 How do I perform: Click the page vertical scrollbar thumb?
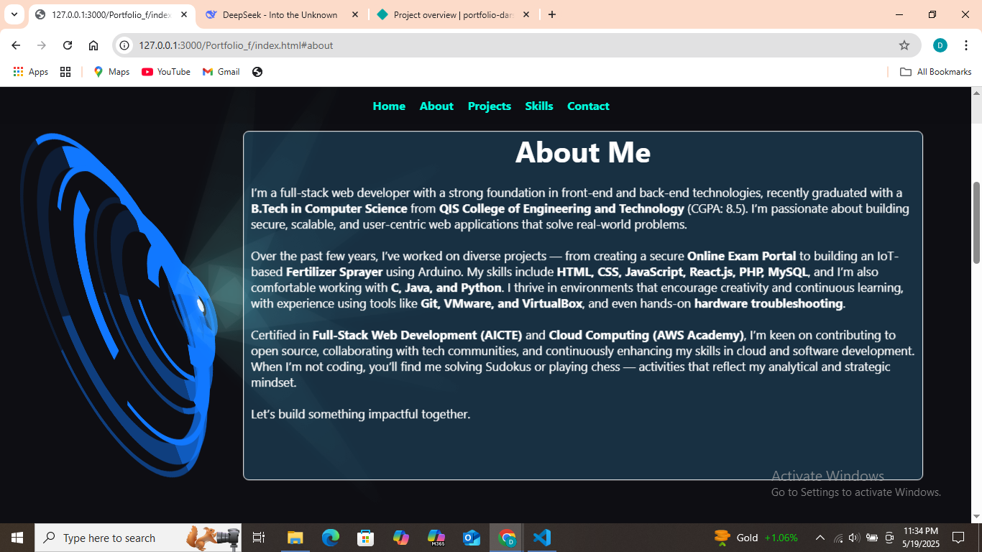[976, 223]
